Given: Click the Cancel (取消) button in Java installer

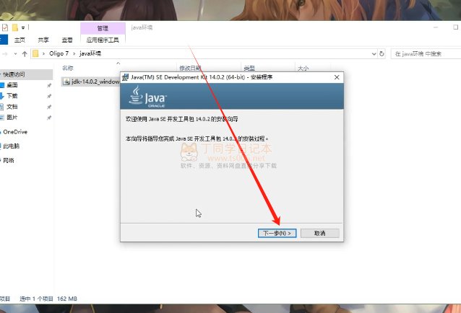Looking at the screenshot, I should click(x=320, y=233).
